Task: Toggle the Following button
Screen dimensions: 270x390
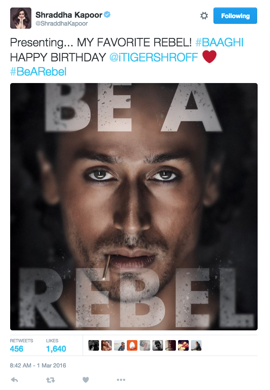Action: tap(235, 15)
